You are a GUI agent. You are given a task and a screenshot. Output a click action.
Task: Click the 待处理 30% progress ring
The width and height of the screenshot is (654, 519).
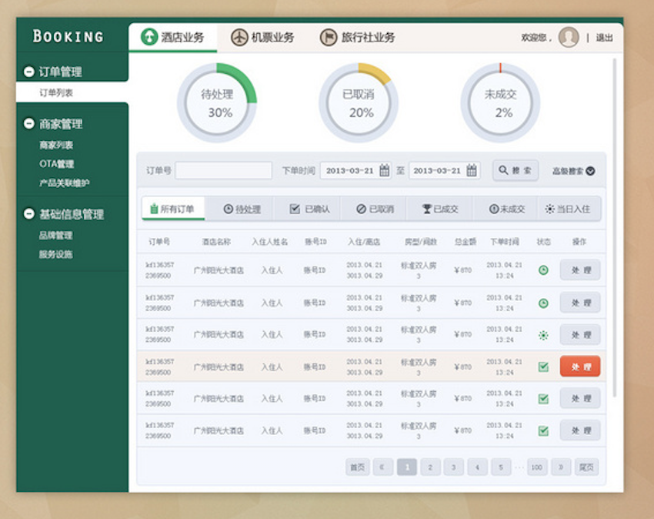pyautogui.click(x=217, y=102)
